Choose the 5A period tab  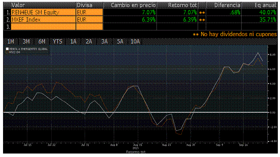[x=120, y=41]
